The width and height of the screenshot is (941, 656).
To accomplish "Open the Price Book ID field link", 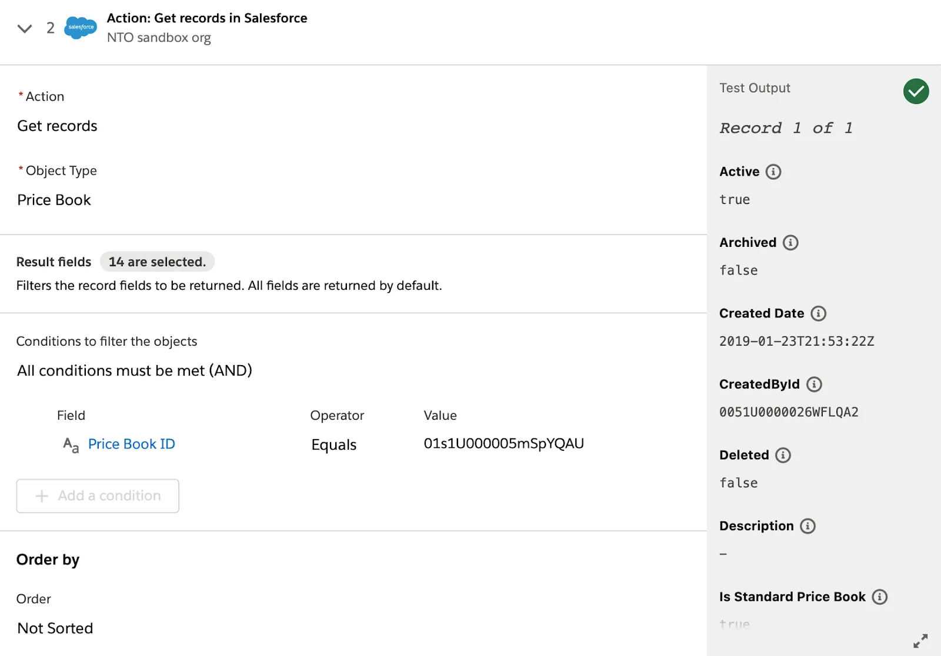I will click(131, 444).
